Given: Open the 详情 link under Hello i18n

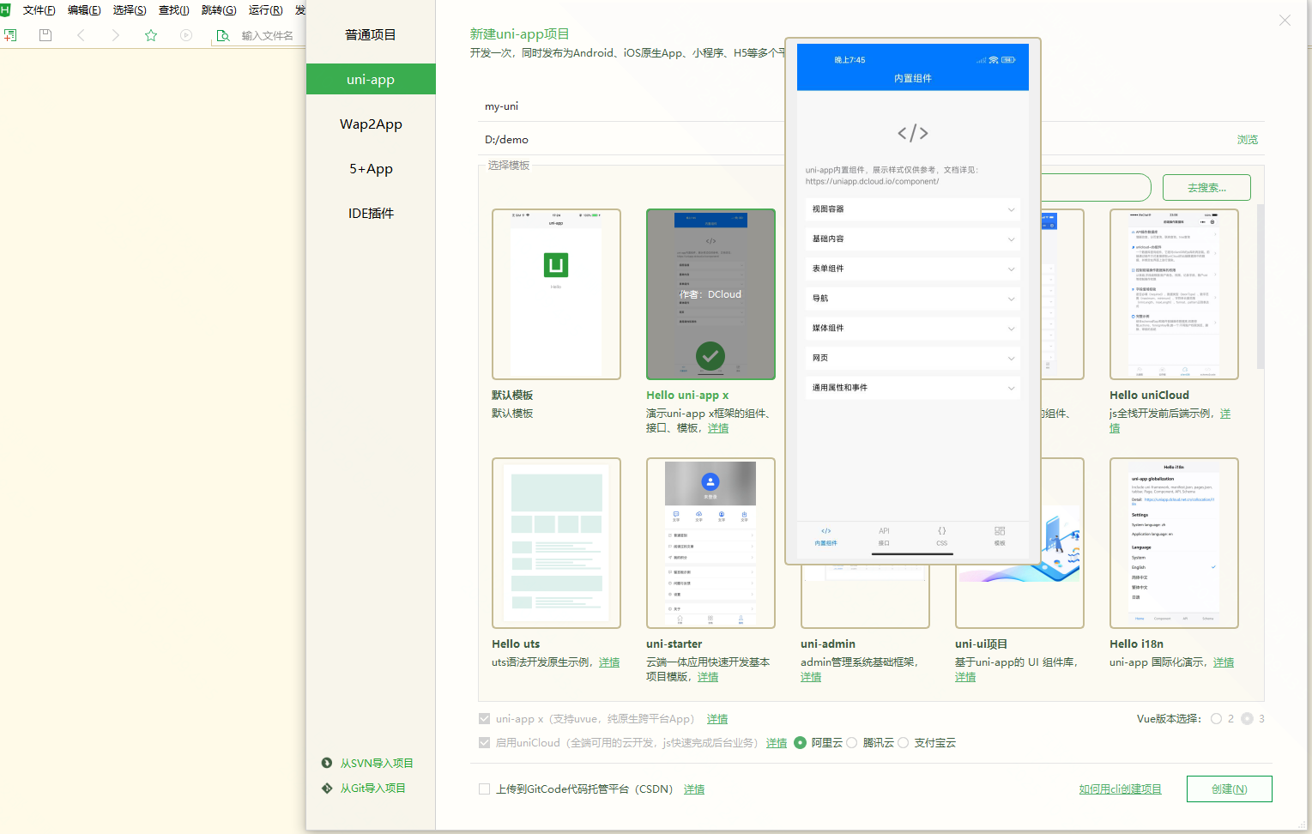Looking at the screenshot, I should [1224, 662].
